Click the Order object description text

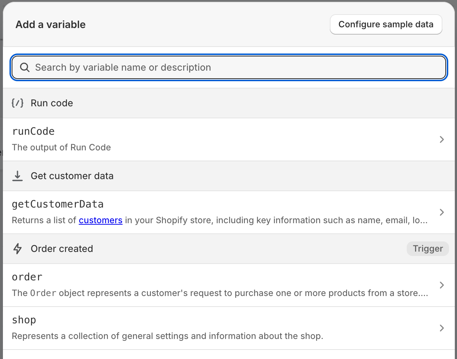point(220,293)
